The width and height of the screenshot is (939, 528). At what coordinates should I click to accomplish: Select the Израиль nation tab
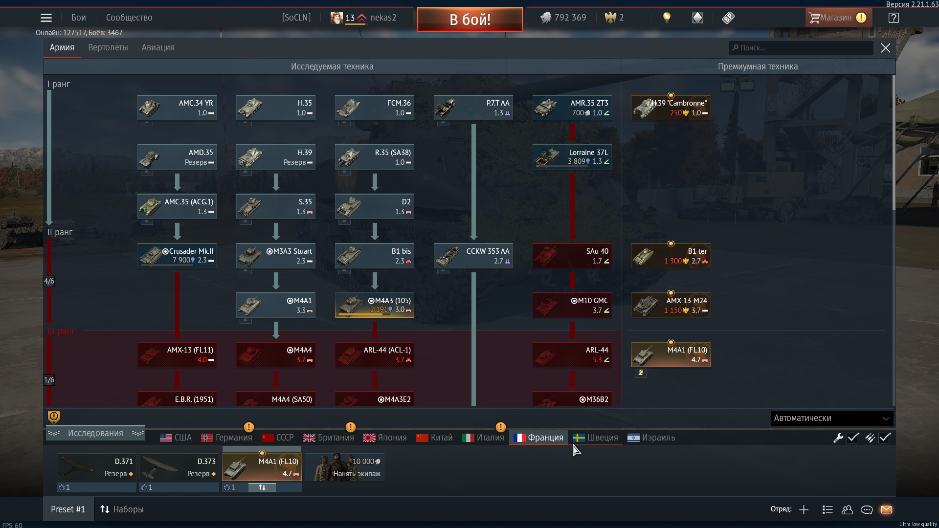pos(651,438)
